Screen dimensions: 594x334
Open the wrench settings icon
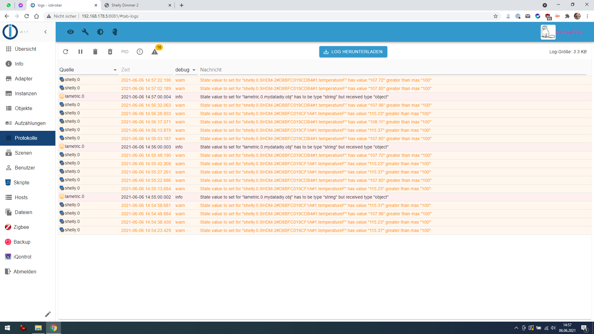pos(85,32)
